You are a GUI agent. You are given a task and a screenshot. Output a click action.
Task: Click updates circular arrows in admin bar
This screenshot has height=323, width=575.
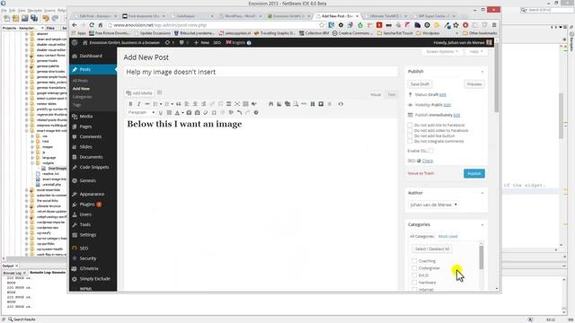coord(168,42)
